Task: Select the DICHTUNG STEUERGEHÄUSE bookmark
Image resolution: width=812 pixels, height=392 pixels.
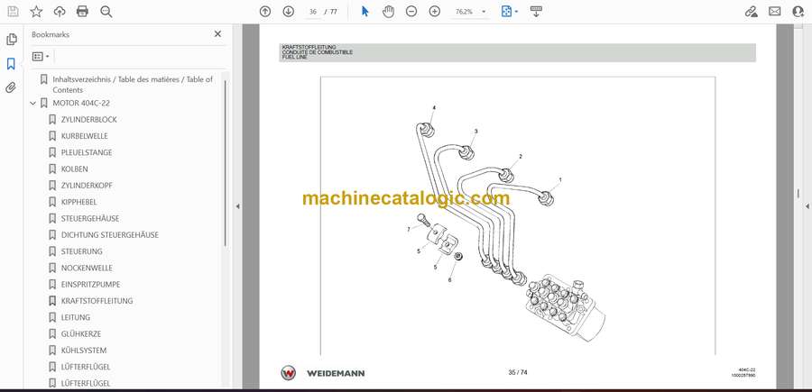Action: coord(110,235)
